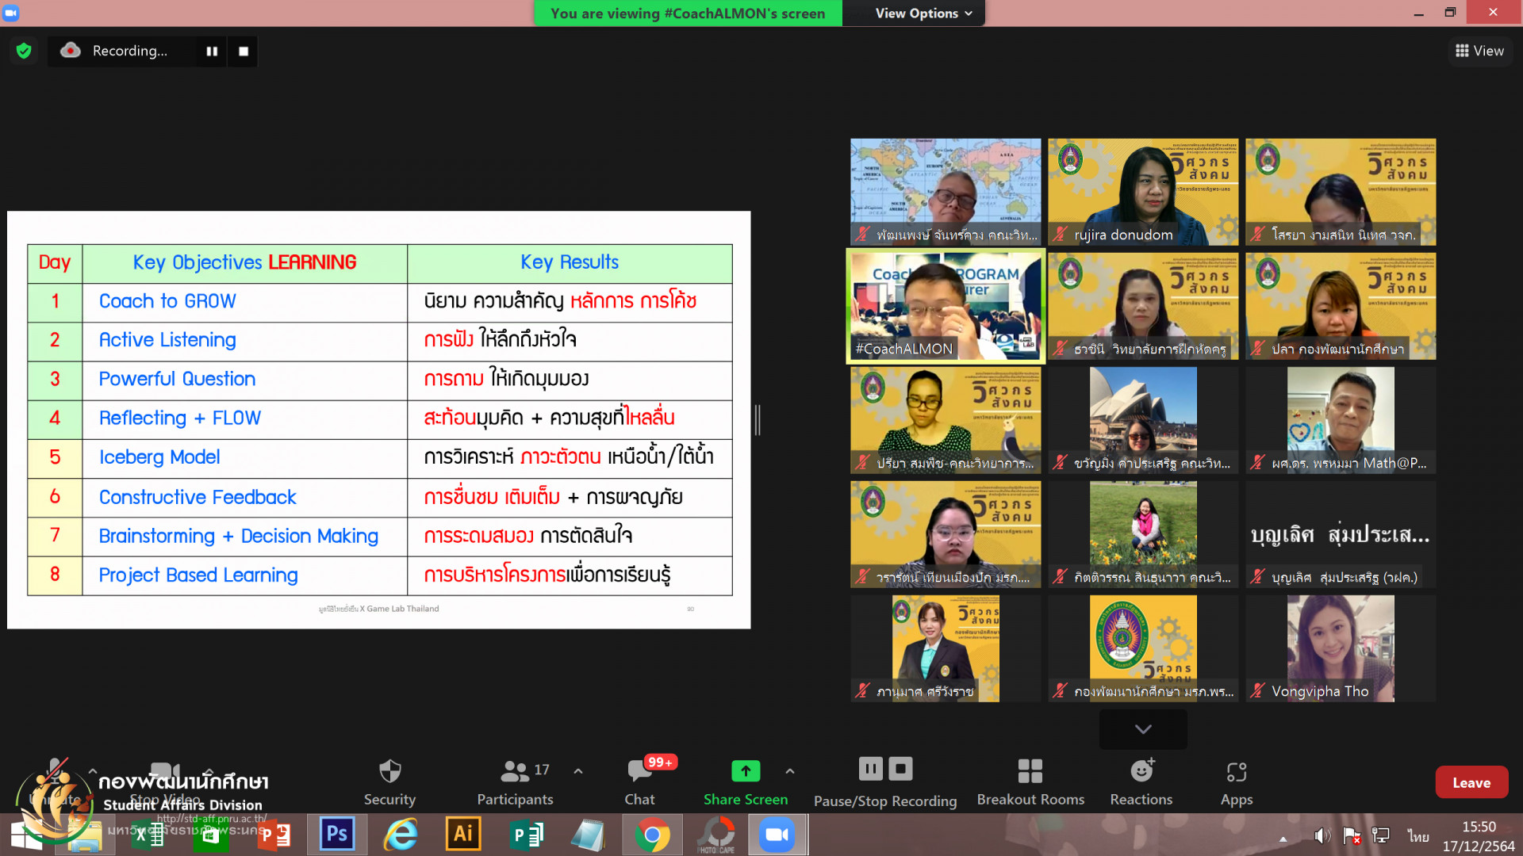1523x856 pixels.
Task: Expand the arrow next to Participants
Action: click(x=578, y=770)
